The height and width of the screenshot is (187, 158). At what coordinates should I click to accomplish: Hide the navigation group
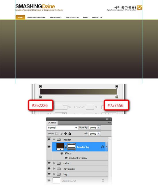49,168
